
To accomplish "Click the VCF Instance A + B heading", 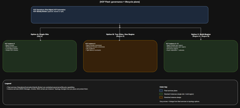I will coord(172,44).
